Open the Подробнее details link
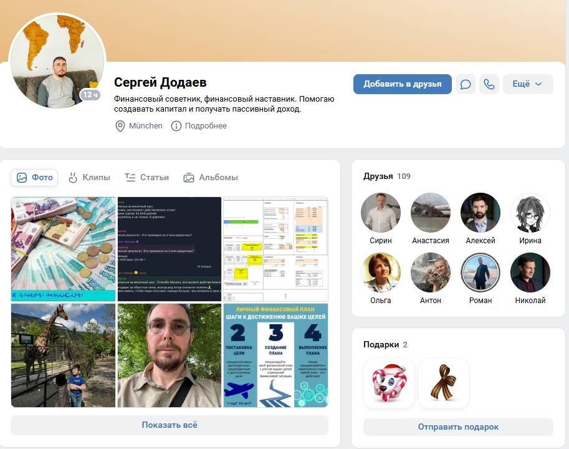 pyautogui.click(x=206, y=126)
